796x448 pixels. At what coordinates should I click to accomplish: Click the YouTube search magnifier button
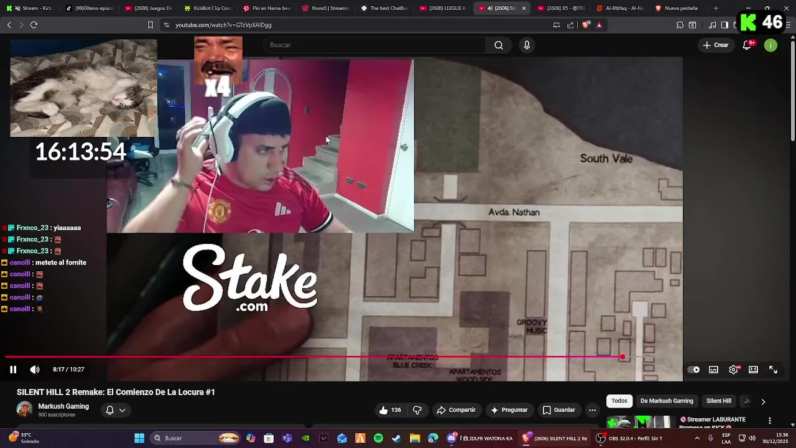pos(499,45)
